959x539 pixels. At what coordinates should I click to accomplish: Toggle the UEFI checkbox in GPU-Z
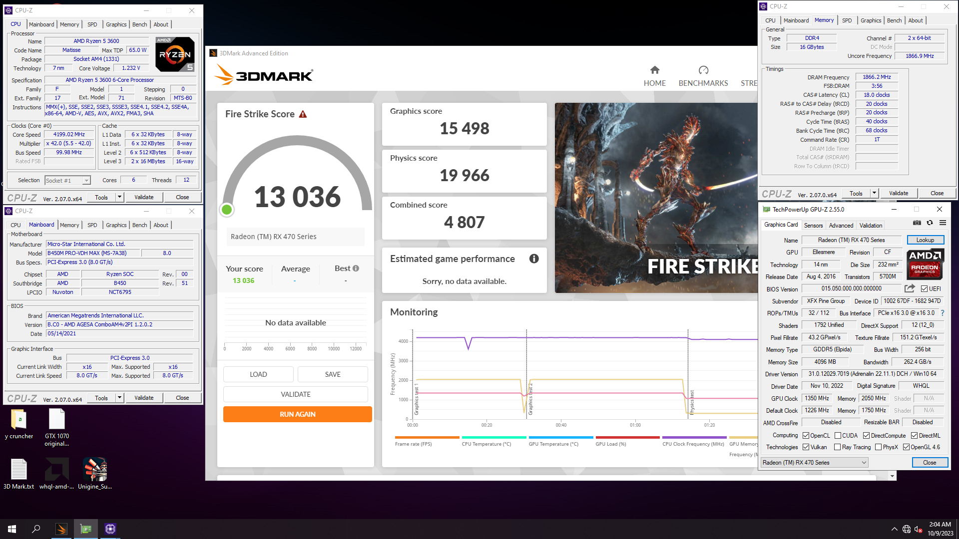(924, 289)
